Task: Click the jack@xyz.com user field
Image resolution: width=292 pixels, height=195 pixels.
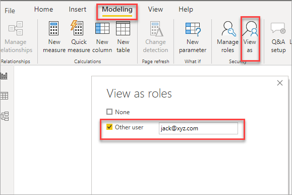Action: (x=198, y=128)
